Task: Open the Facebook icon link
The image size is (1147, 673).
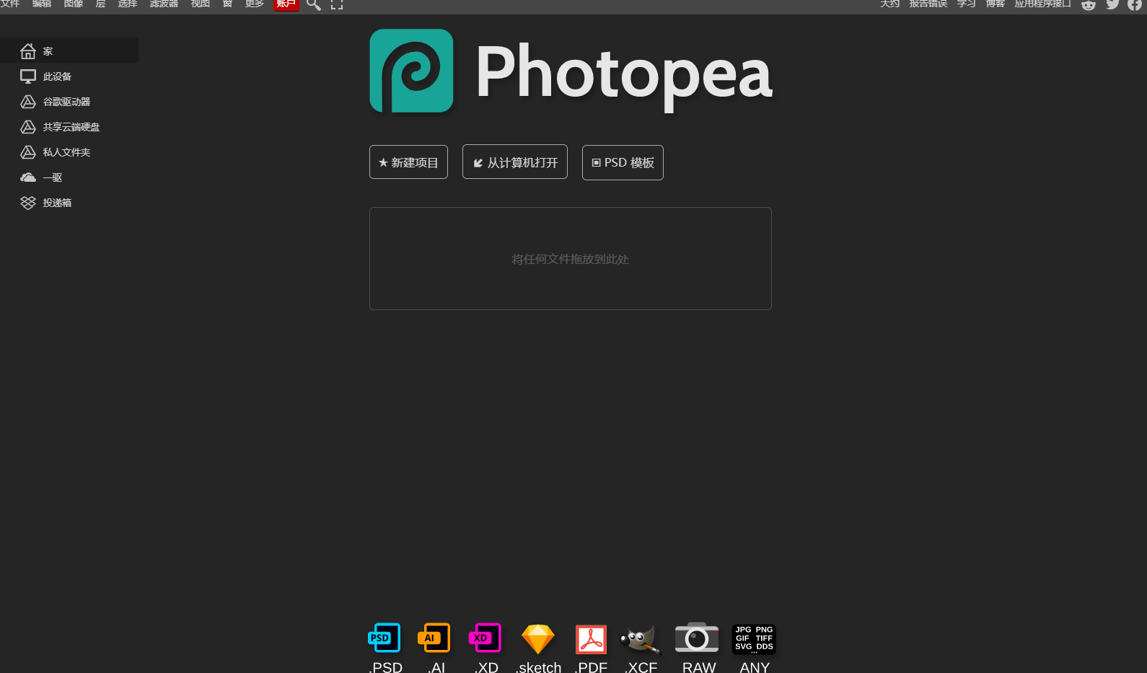Action: click(1135, 4)
